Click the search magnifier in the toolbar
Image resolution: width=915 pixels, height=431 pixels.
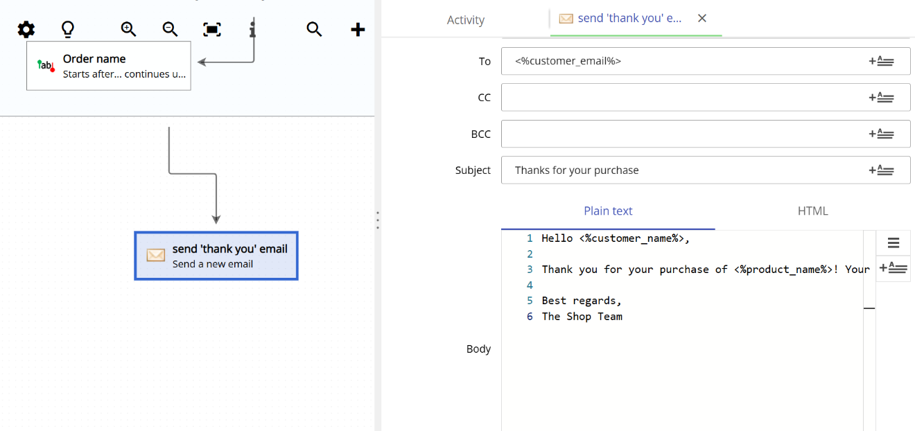tap(314, 29)
